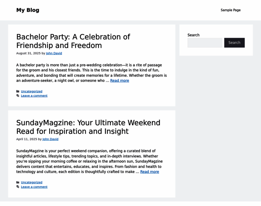Screen dimensions: 261x206
Task: Open Uncategorized category under SundayMagzine post
Action: point(32,182)
